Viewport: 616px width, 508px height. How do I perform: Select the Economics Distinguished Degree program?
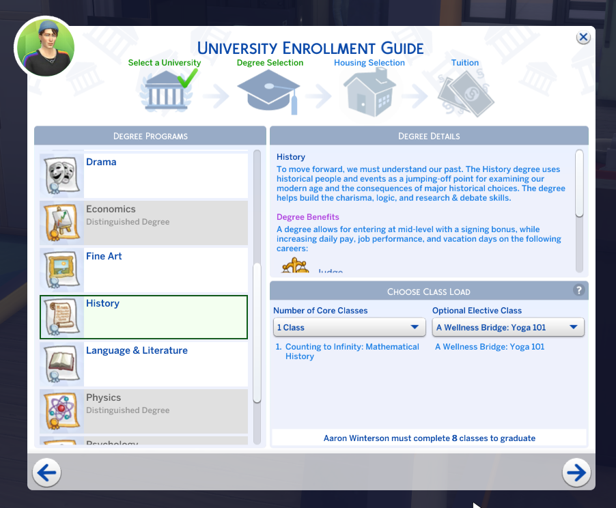[x=144, y=223]
